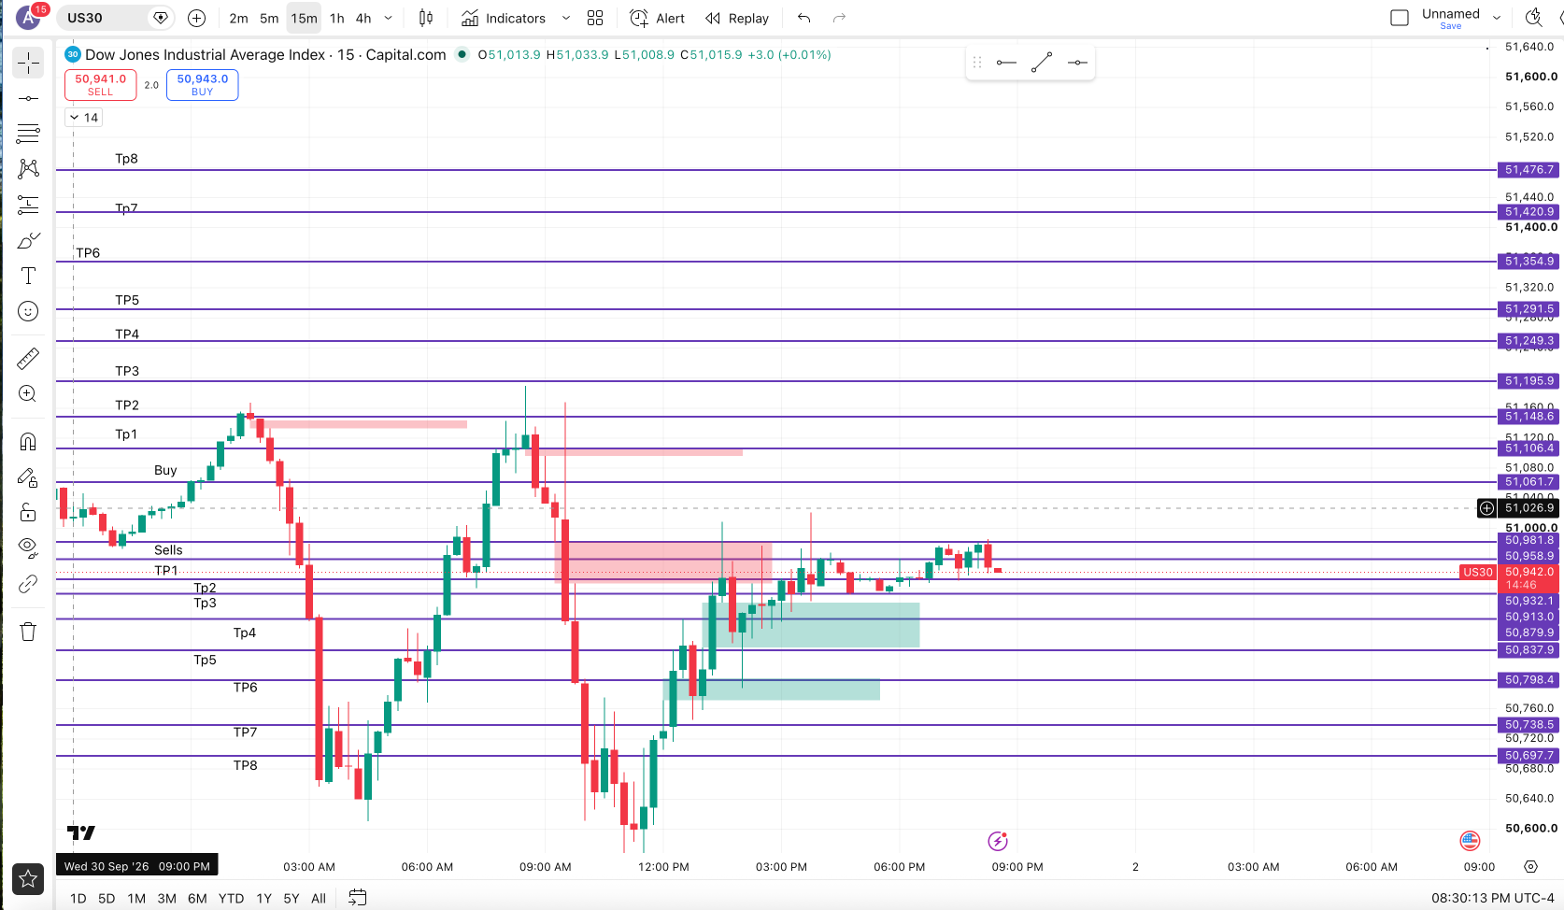Expand the timeframe interval dropdown

click(x=389, y=18)
